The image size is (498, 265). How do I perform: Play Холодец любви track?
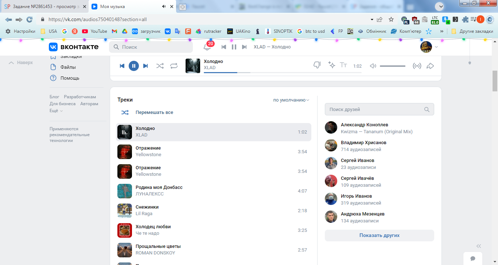pyautogui.click(x=214, y=230)
